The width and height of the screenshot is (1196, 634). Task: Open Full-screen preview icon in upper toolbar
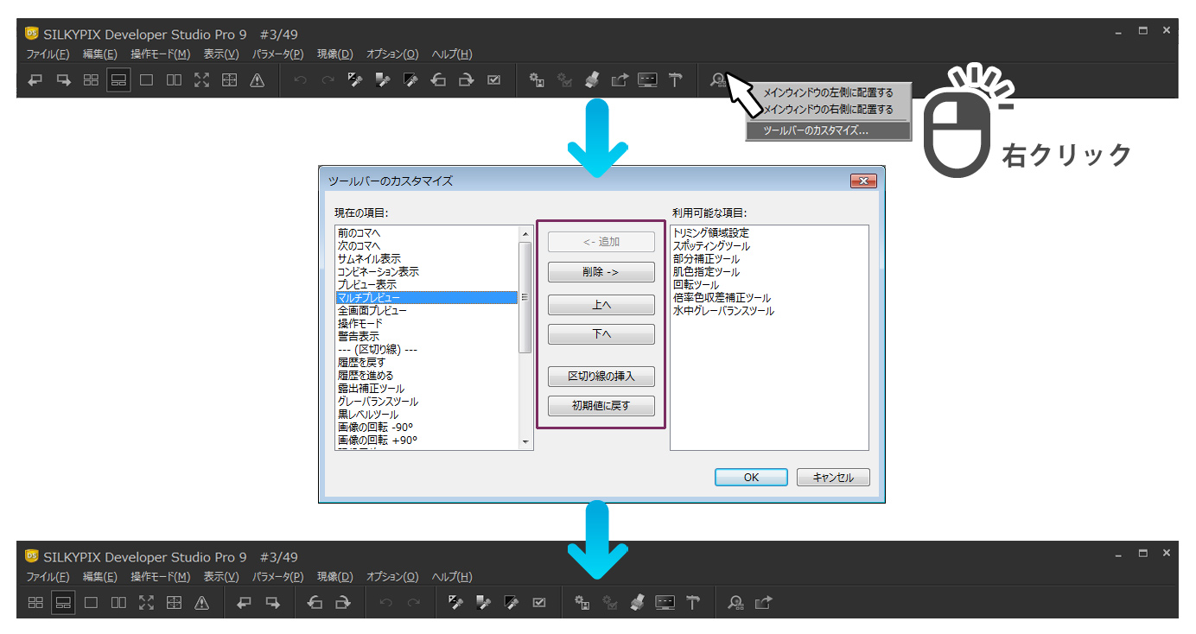[x=201, y=80]
